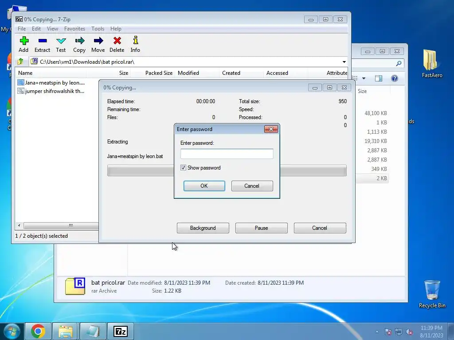Open the Edit menu
Viewport: 454px width, 340px height.
coord(36,29)
